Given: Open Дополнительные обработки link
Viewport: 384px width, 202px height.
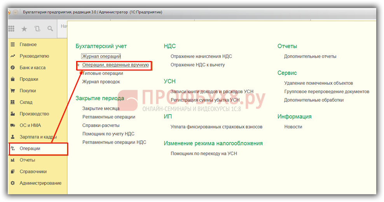Looking at the screenshot, I should tap(314, 100).
